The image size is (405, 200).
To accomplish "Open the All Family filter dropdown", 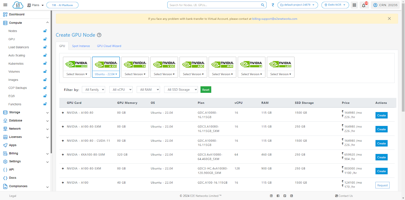I will pos(93,90).
